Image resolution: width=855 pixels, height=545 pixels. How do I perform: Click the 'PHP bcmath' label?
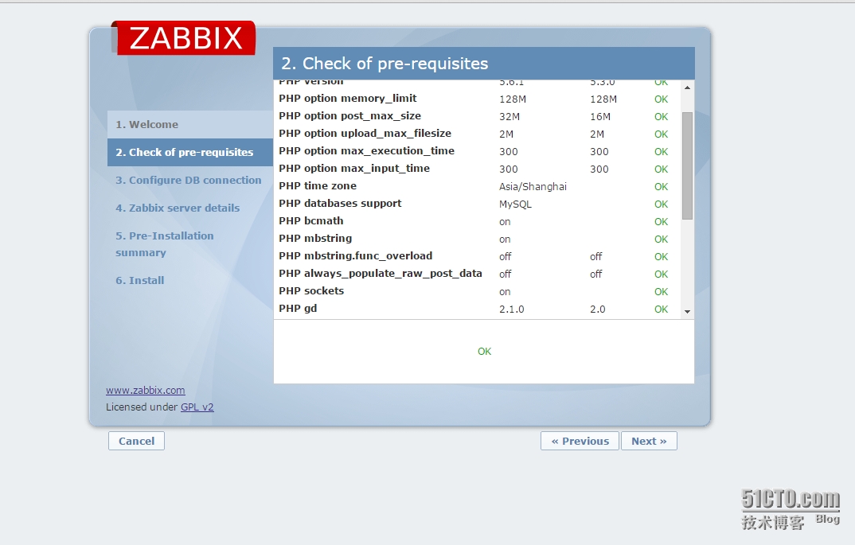coord(310,220)
